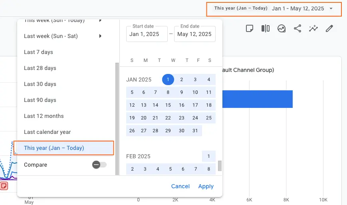Pick January 19 in calendar
Screen dimensions: 347x205
click(x=132, y=118)
